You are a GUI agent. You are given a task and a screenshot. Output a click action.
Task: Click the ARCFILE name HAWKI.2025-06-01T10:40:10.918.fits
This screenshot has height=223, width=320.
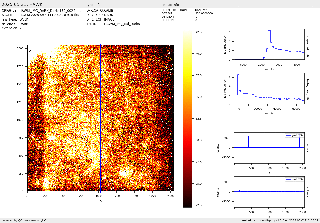(49, 15)
